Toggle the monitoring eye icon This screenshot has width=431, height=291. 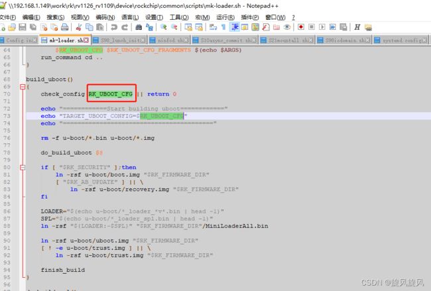click(287, 27)
